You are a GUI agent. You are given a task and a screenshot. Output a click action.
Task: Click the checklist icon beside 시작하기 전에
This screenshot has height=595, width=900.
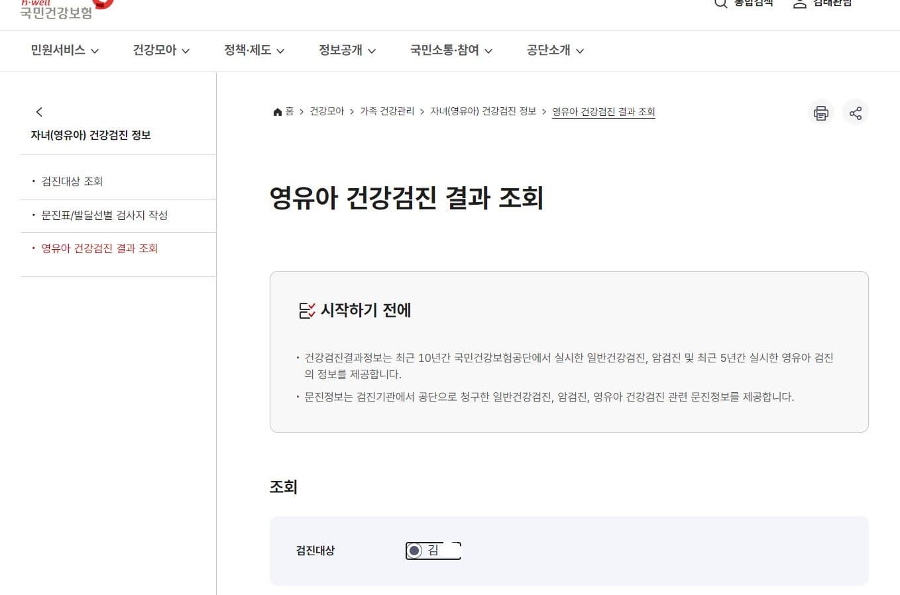point(306,310)
